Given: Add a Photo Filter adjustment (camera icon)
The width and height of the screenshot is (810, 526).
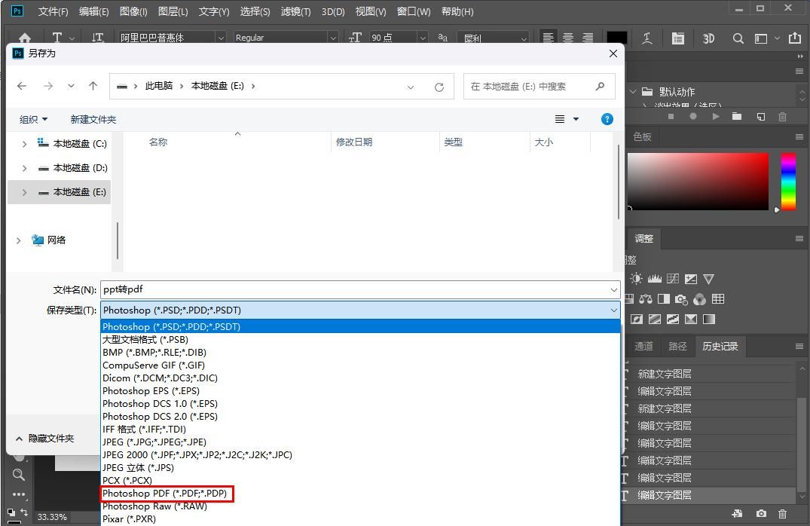Looking at the screenshot, I should click(x=681, y=299).
